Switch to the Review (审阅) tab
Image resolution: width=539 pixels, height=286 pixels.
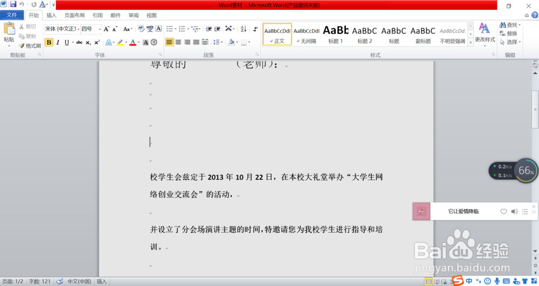click(x=133, y=16)
